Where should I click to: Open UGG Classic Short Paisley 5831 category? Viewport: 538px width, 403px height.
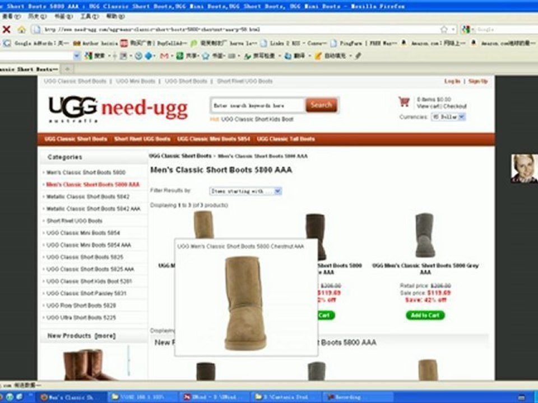tap(86, 293)
